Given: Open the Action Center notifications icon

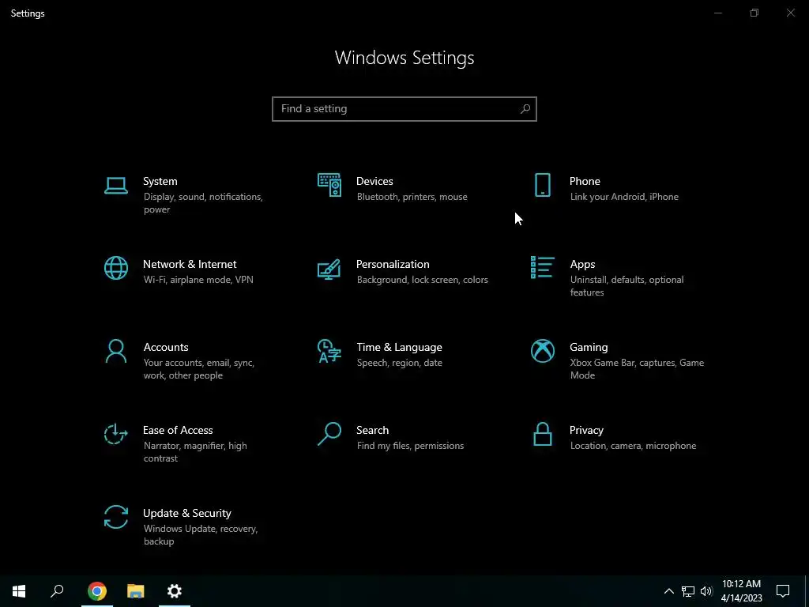Looking at the screenshot, I should [783, 591].
